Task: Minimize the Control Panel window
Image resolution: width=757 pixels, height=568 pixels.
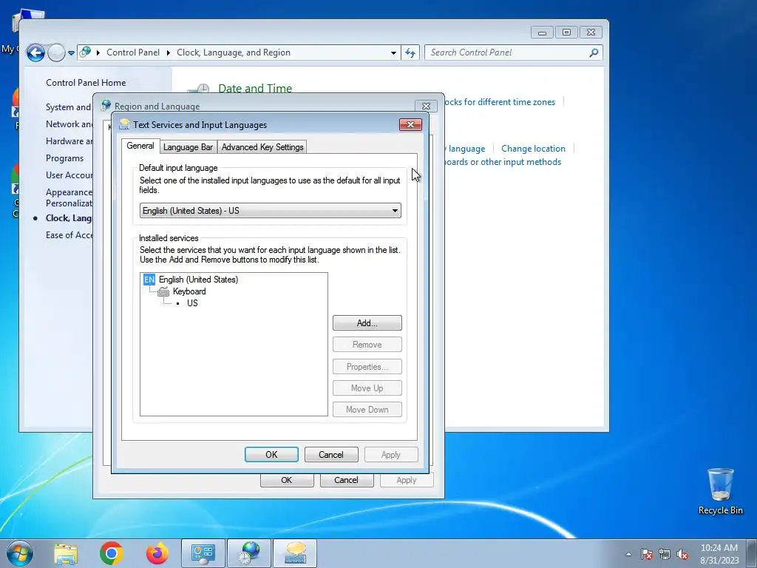Action: click(542, 33)
